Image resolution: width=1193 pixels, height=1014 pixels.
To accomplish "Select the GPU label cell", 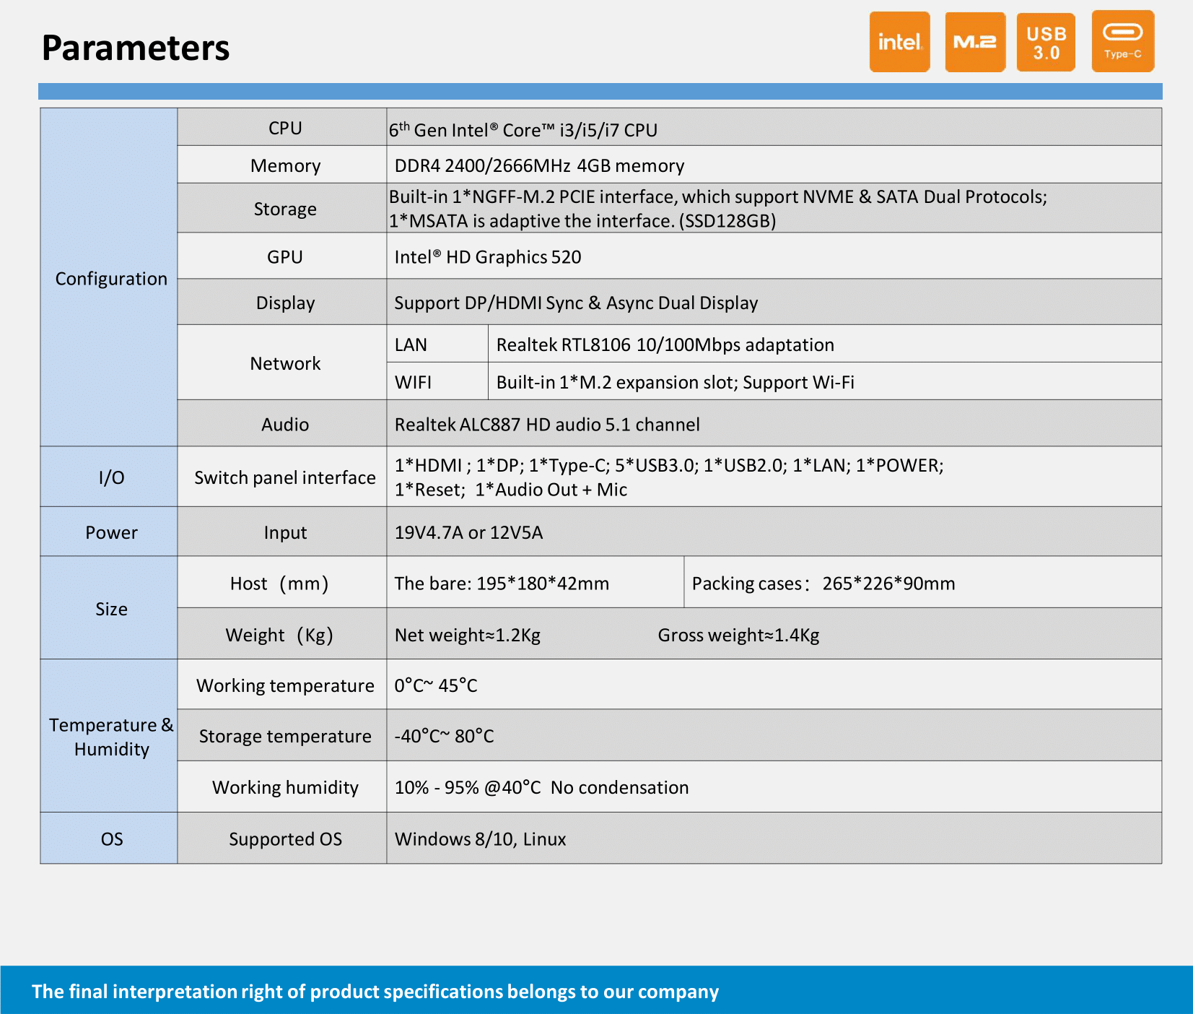I will [282, 256].
